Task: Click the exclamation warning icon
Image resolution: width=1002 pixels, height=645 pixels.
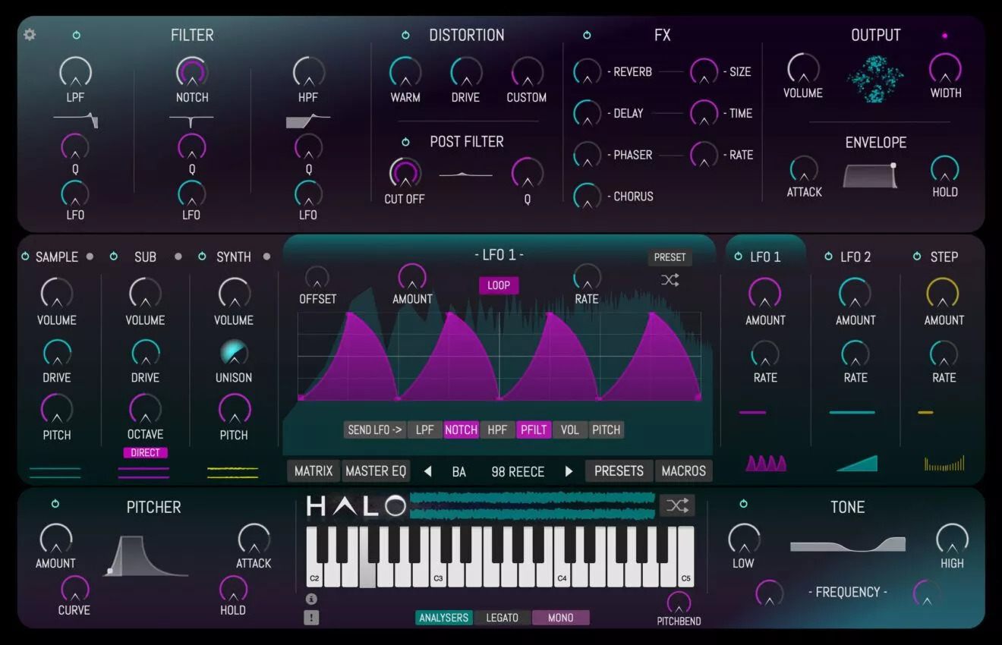Action: [x=311, y=618]
